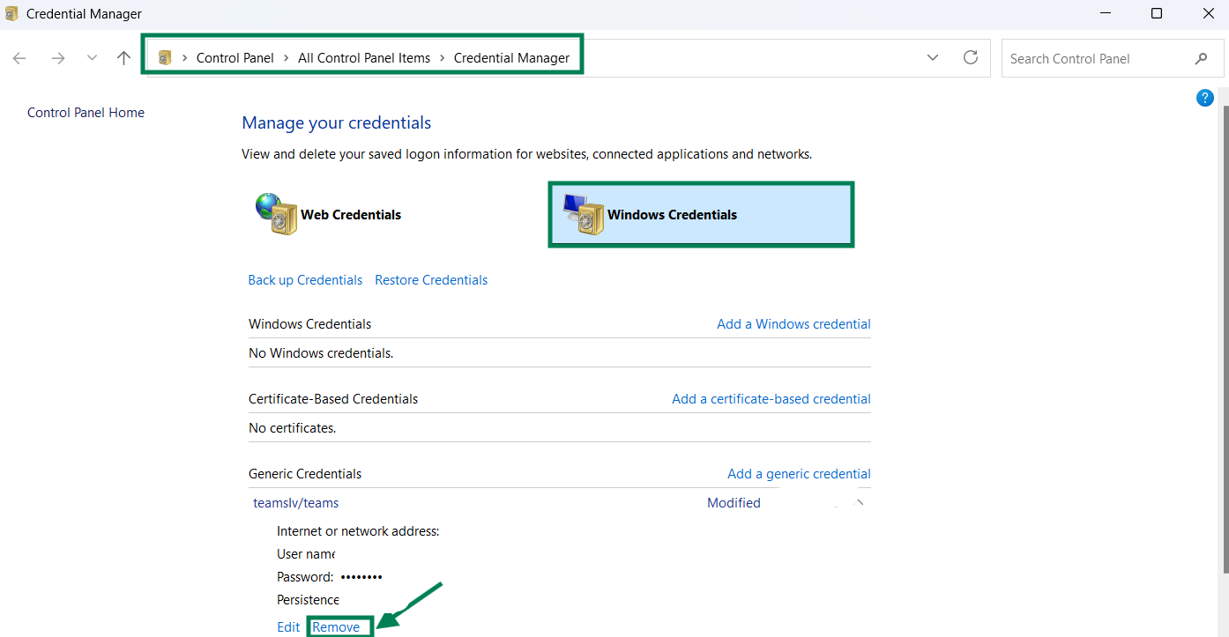Screen dimensions: 1229x637
Task: Close the Credential Manager window
Action: tap(1207, 14)
